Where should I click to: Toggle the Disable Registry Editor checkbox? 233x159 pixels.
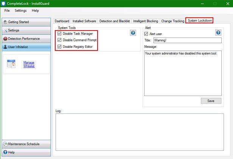click(59, 46)
